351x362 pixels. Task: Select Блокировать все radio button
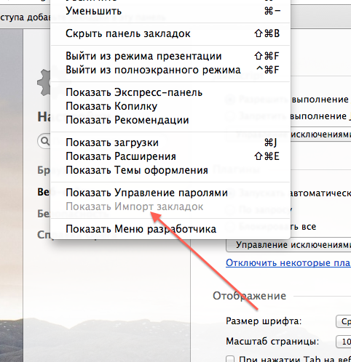pos(230,227)
